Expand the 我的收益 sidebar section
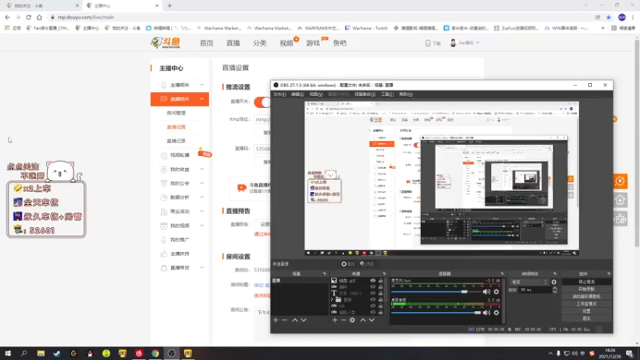640x360 pixels. click(202, 170)
